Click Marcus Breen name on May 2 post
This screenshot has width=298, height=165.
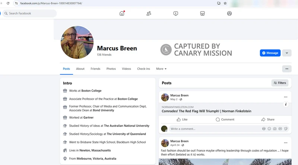click(180, 95)
